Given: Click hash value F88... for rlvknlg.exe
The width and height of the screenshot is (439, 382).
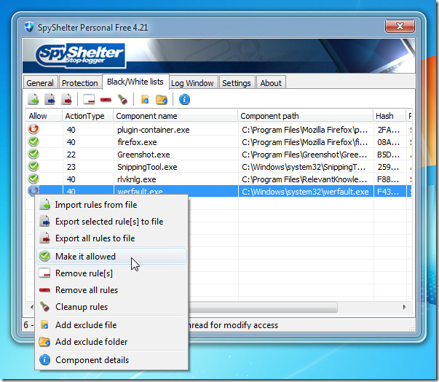Looking at the screenshot, I should pos(388,179).
